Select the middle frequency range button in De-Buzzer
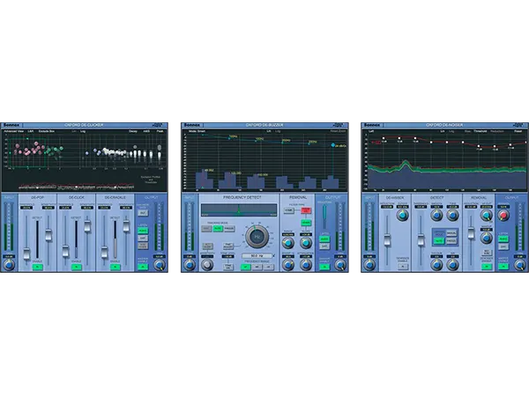The height and width of the screenshot is (396, 529). [257, 267]
